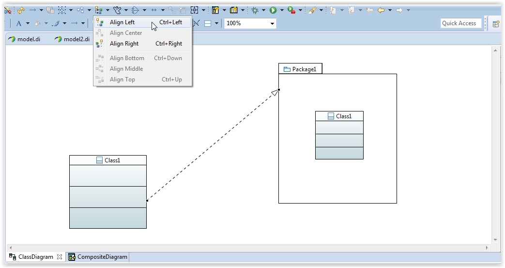Click the horizontal scrollbar right arrow
Screen dimensions: 505x268
[487, 248]
